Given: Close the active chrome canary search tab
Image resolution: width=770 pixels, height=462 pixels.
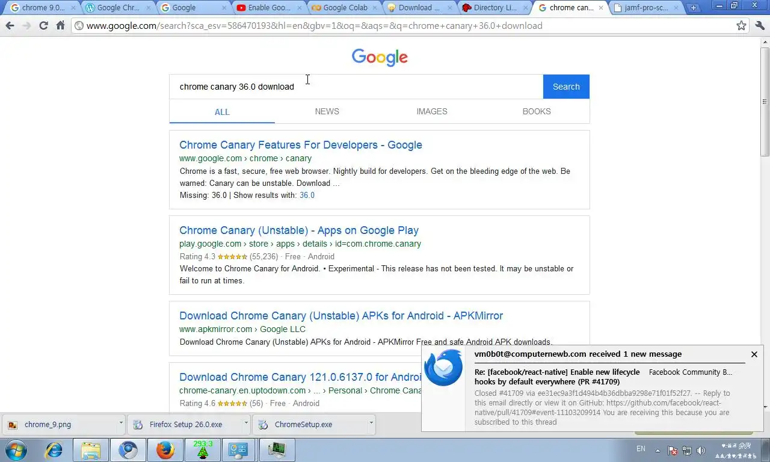Looking at the screenshot, I should click(x=600, y=8).
